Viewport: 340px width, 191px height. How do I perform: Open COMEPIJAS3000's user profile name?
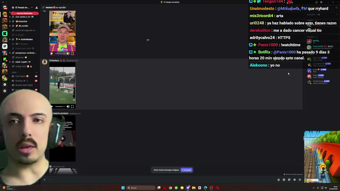(60, 114)
